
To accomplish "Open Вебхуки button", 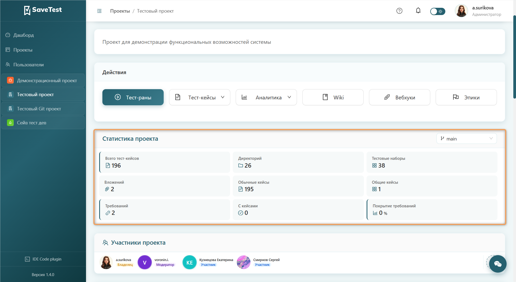I will pos(400,97).
